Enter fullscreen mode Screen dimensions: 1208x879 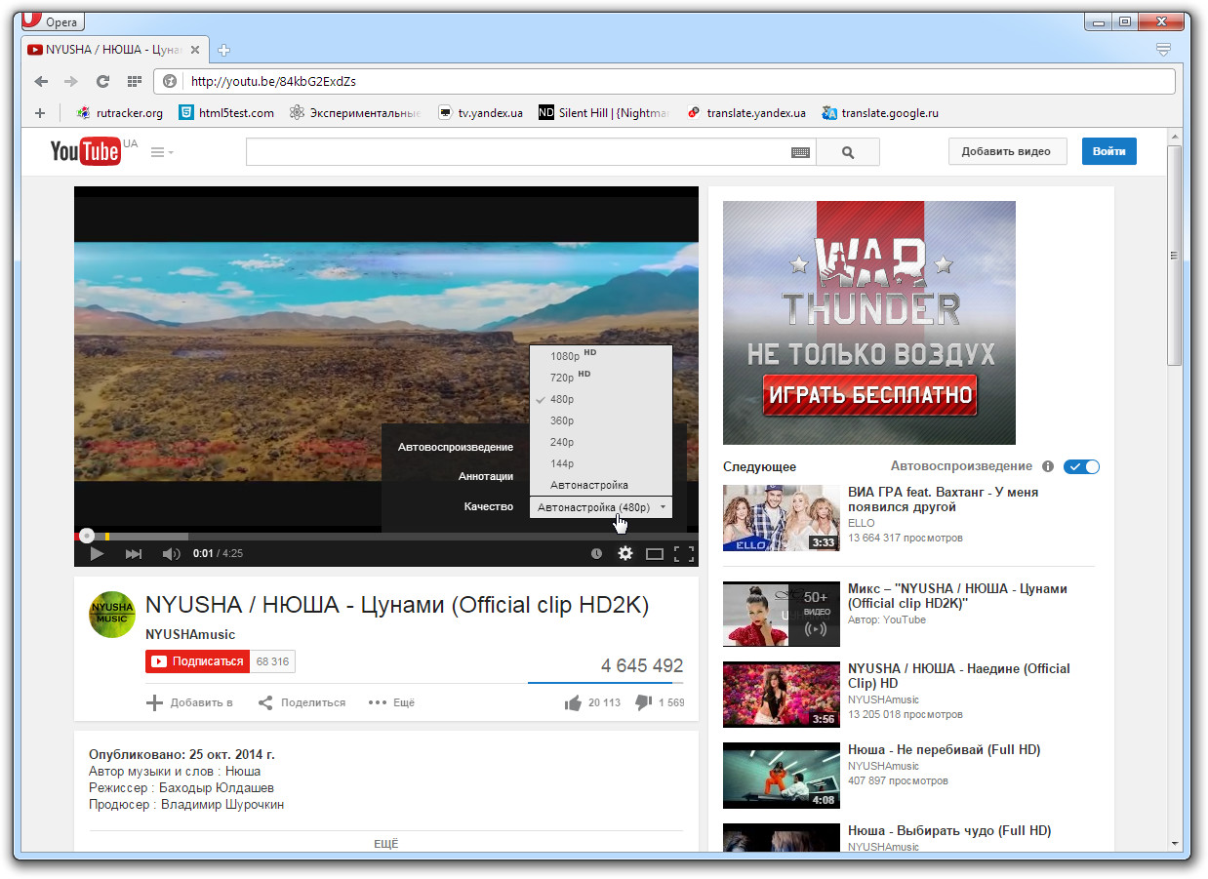(684, 553)
